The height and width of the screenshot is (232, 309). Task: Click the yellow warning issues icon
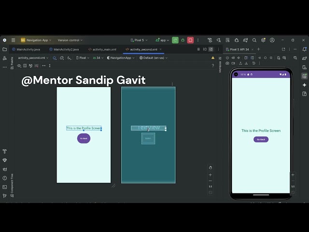point(213,58)
